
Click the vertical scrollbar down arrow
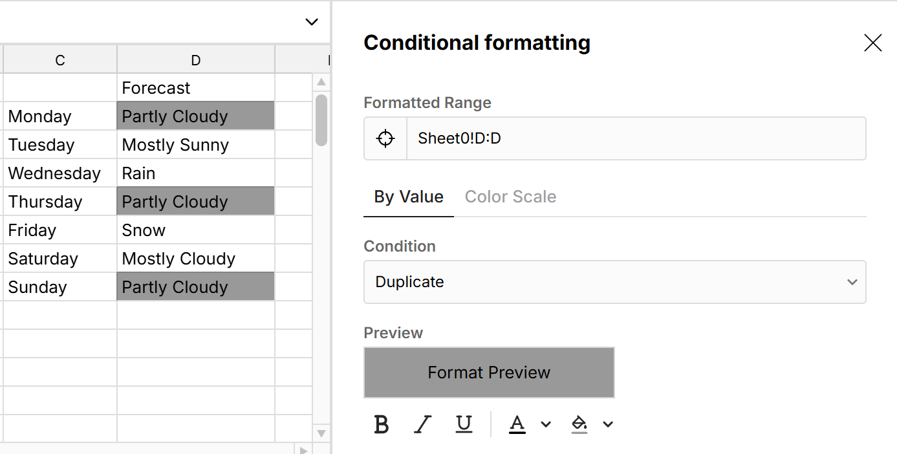click(321, 433)
